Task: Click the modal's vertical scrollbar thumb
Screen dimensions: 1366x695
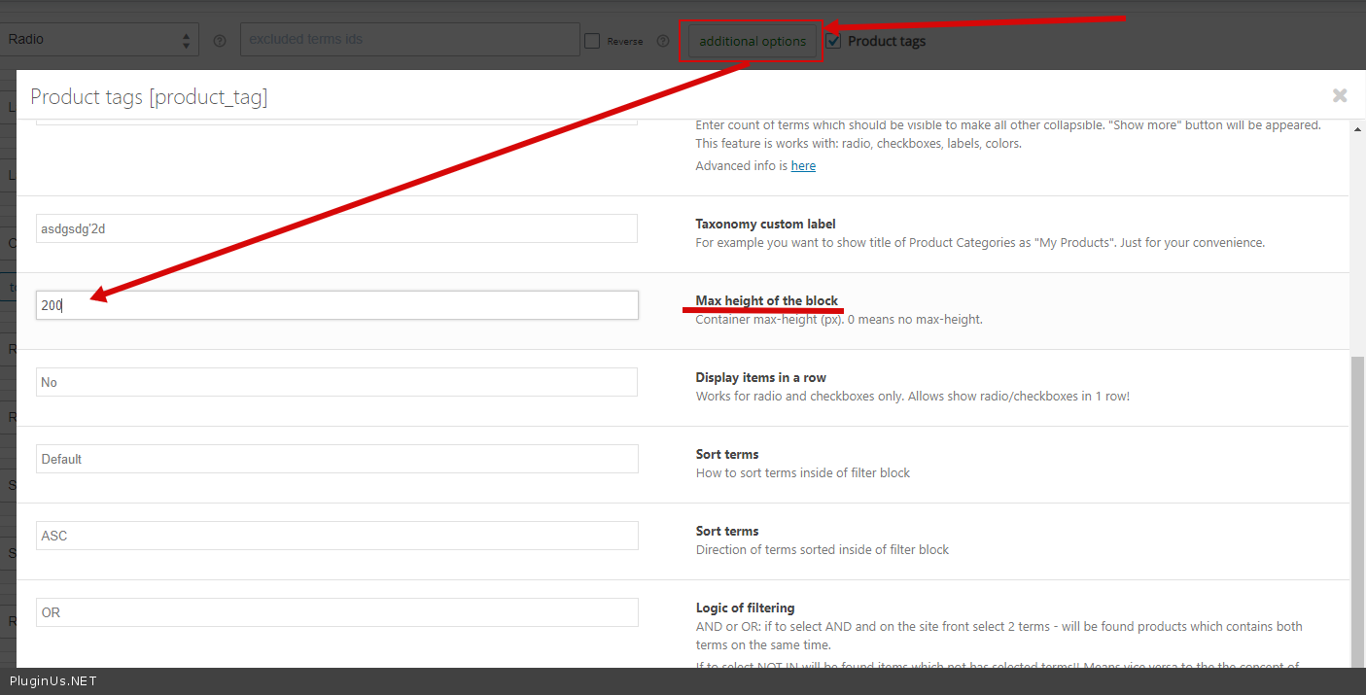Action: 1357,505
